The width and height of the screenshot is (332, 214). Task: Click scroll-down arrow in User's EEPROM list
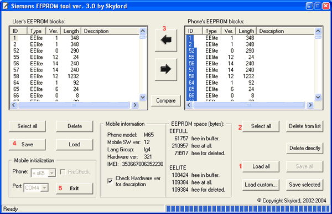pos(143,97)
